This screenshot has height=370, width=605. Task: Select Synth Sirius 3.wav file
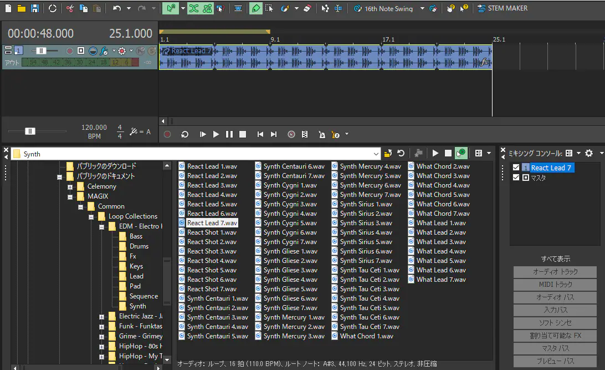(366, 223)
